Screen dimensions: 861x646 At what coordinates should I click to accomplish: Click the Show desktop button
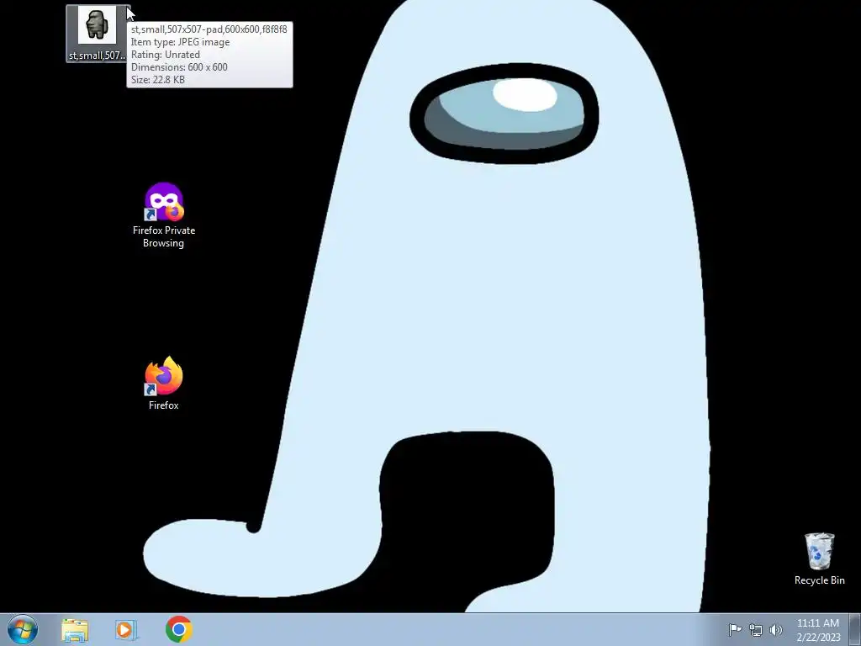point(855,629)
